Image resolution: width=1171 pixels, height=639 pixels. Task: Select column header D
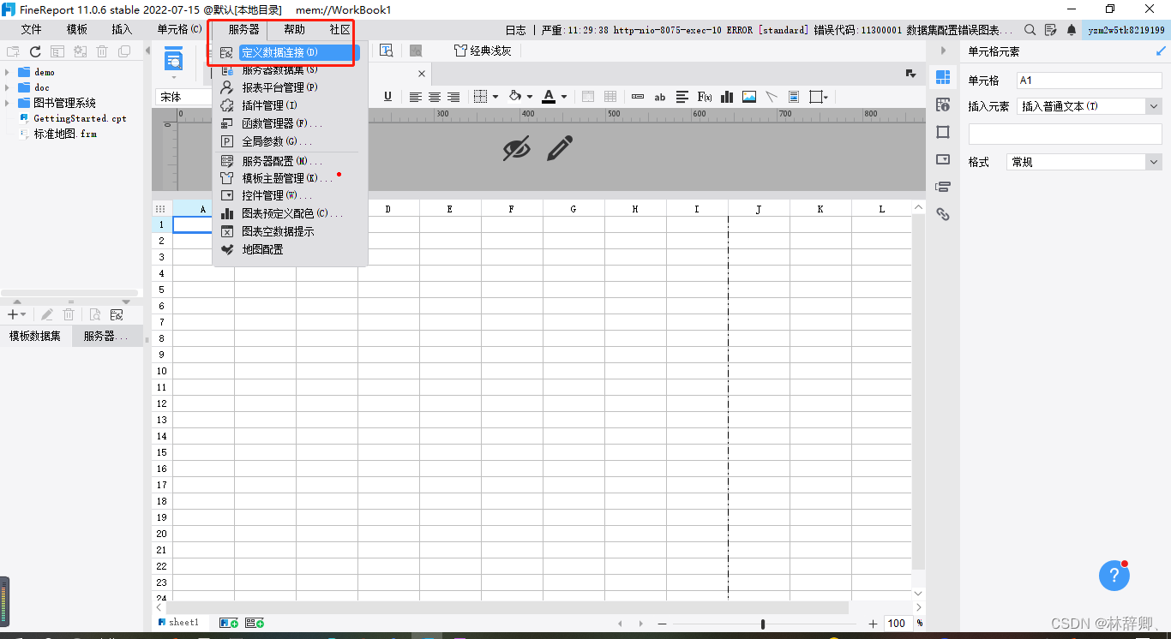388,208
